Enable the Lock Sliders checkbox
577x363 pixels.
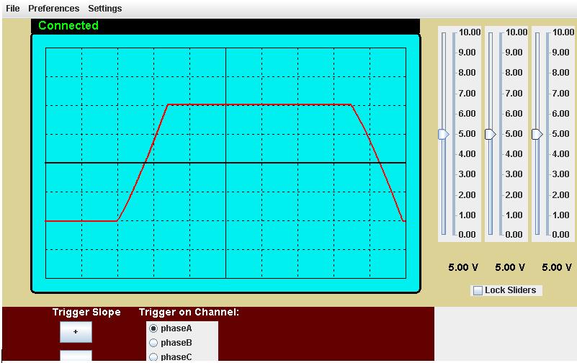point(478,290)
